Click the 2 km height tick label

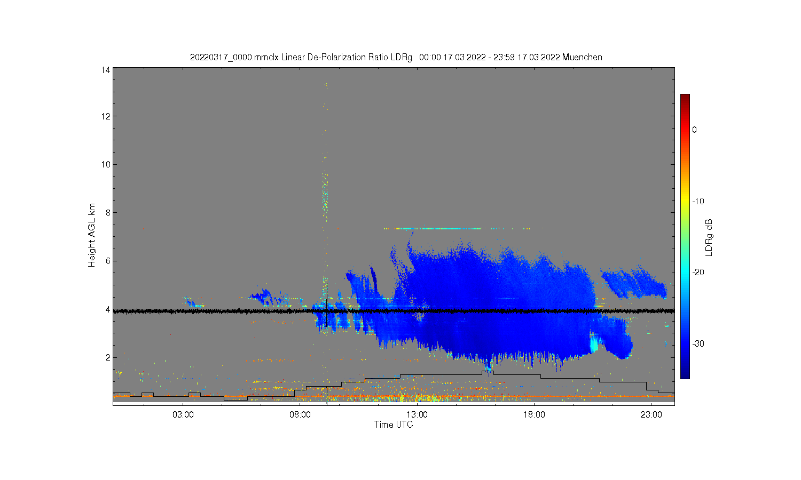click(108, 357)
